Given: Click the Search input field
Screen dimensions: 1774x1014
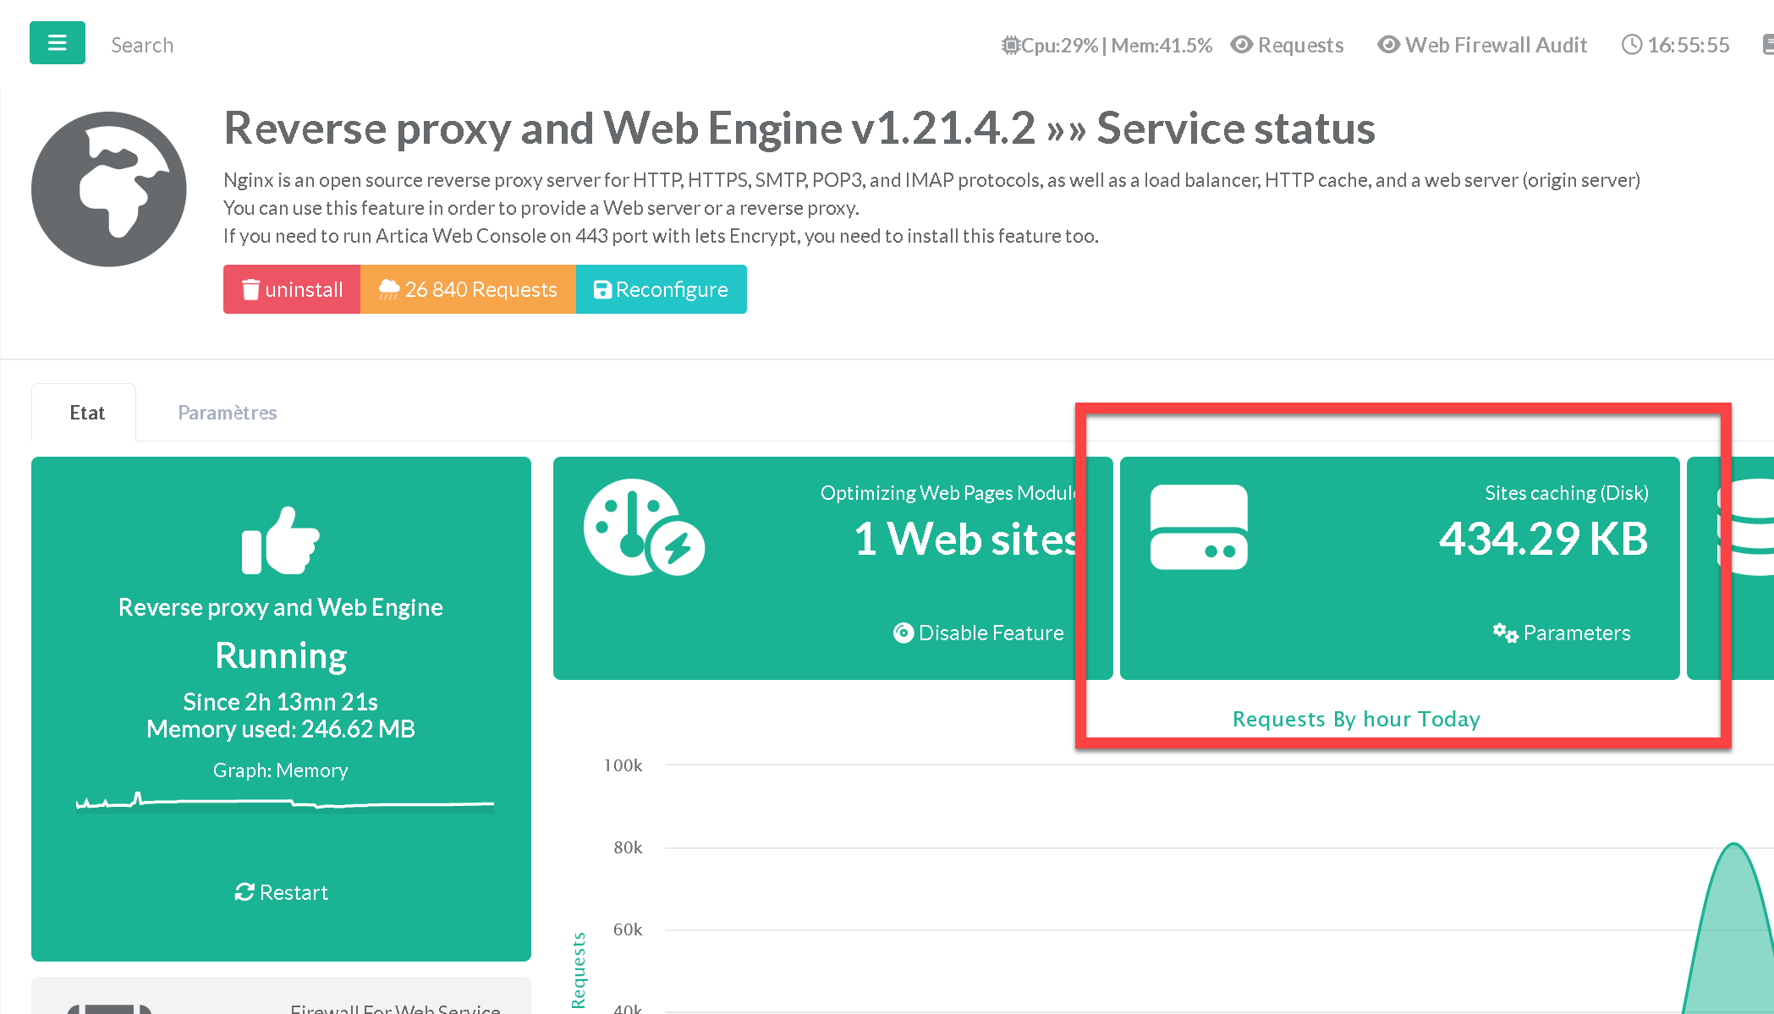Looking at the screenshot, I should 142,45.
